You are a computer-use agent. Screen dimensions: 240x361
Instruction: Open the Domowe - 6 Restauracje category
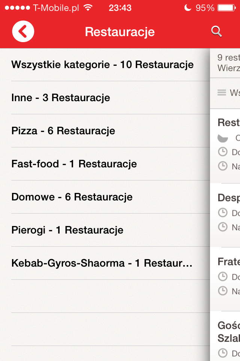pyautogui.click(x=72, y=197)
